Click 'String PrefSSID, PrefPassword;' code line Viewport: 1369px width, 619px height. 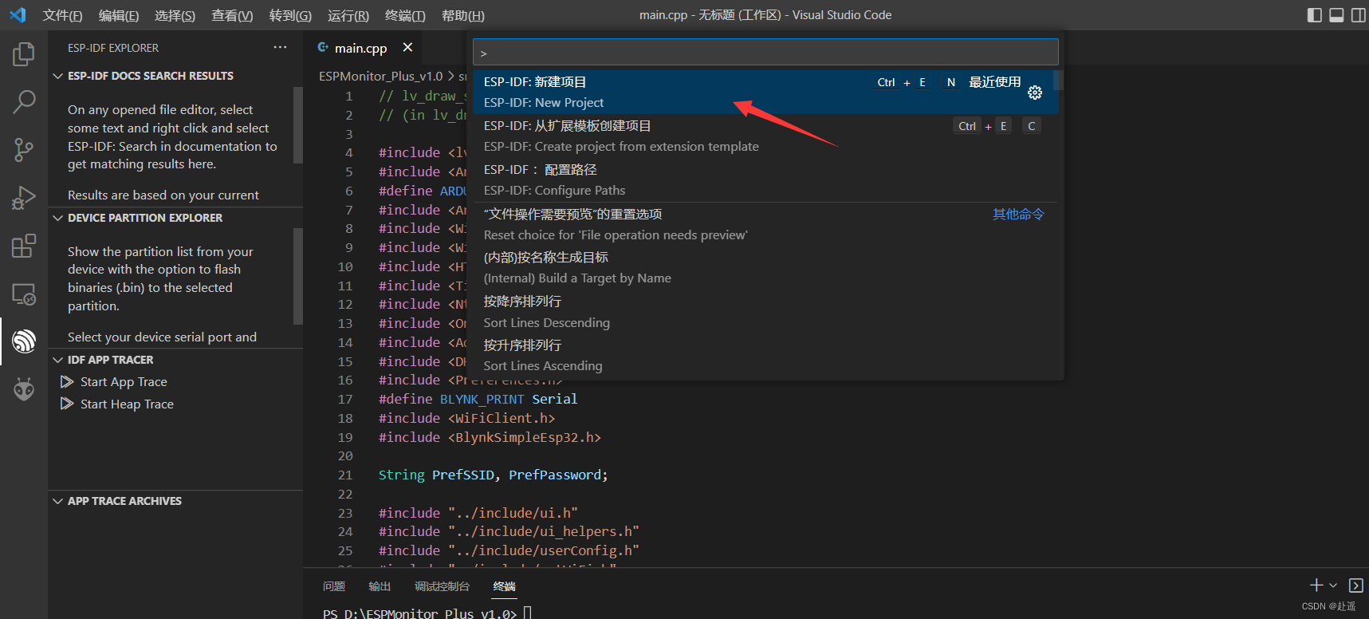[x=493, y=475]
